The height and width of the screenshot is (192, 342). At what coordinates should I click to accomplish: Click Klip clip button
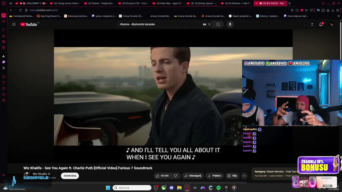click(x=232, y=176)
